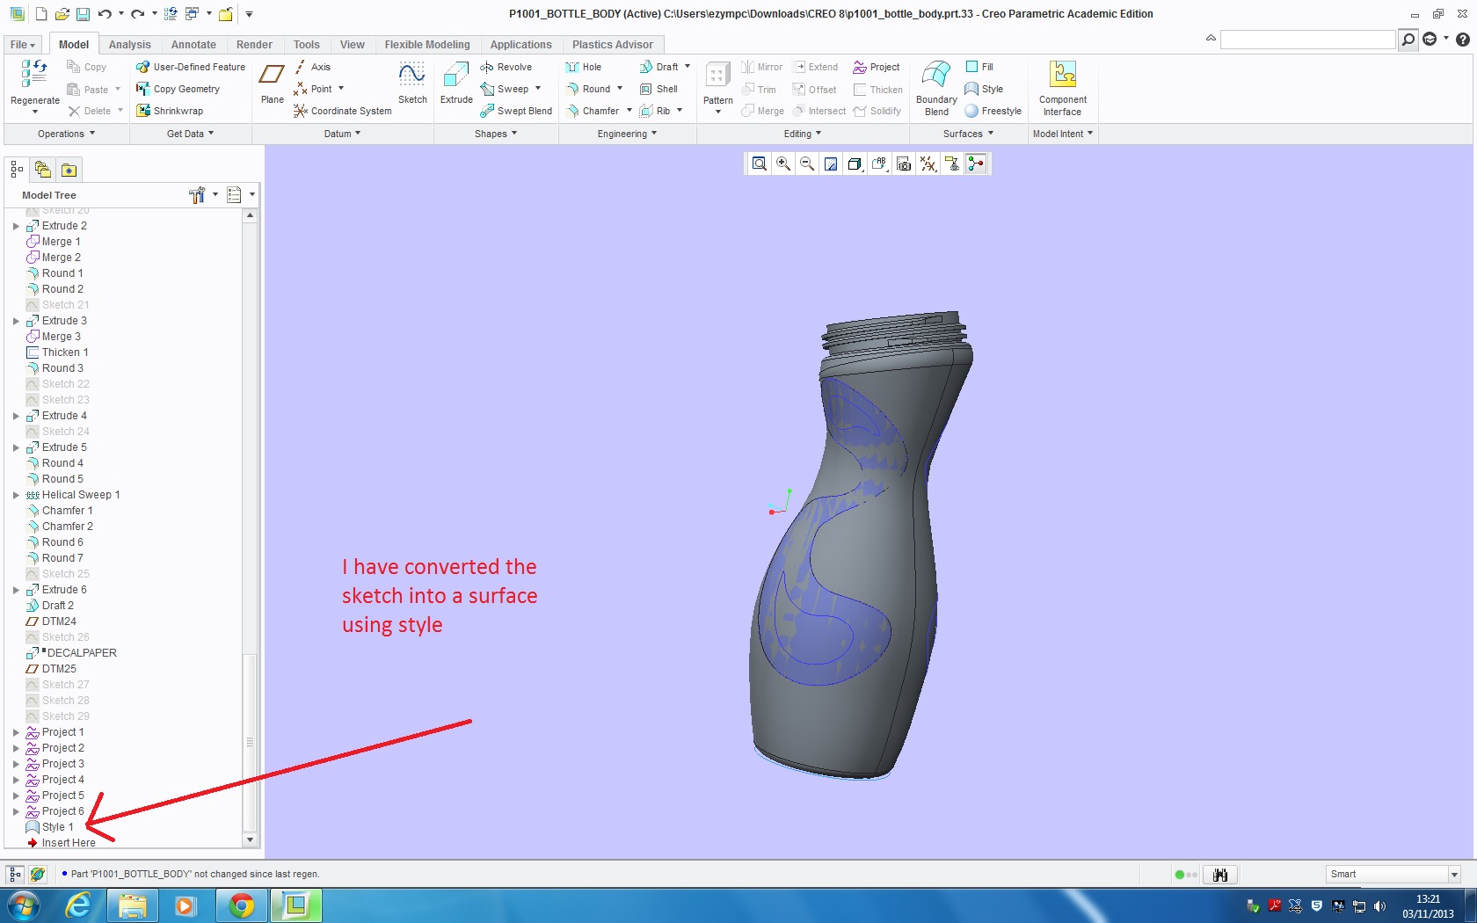Open the File menu

tap(23, 45)
